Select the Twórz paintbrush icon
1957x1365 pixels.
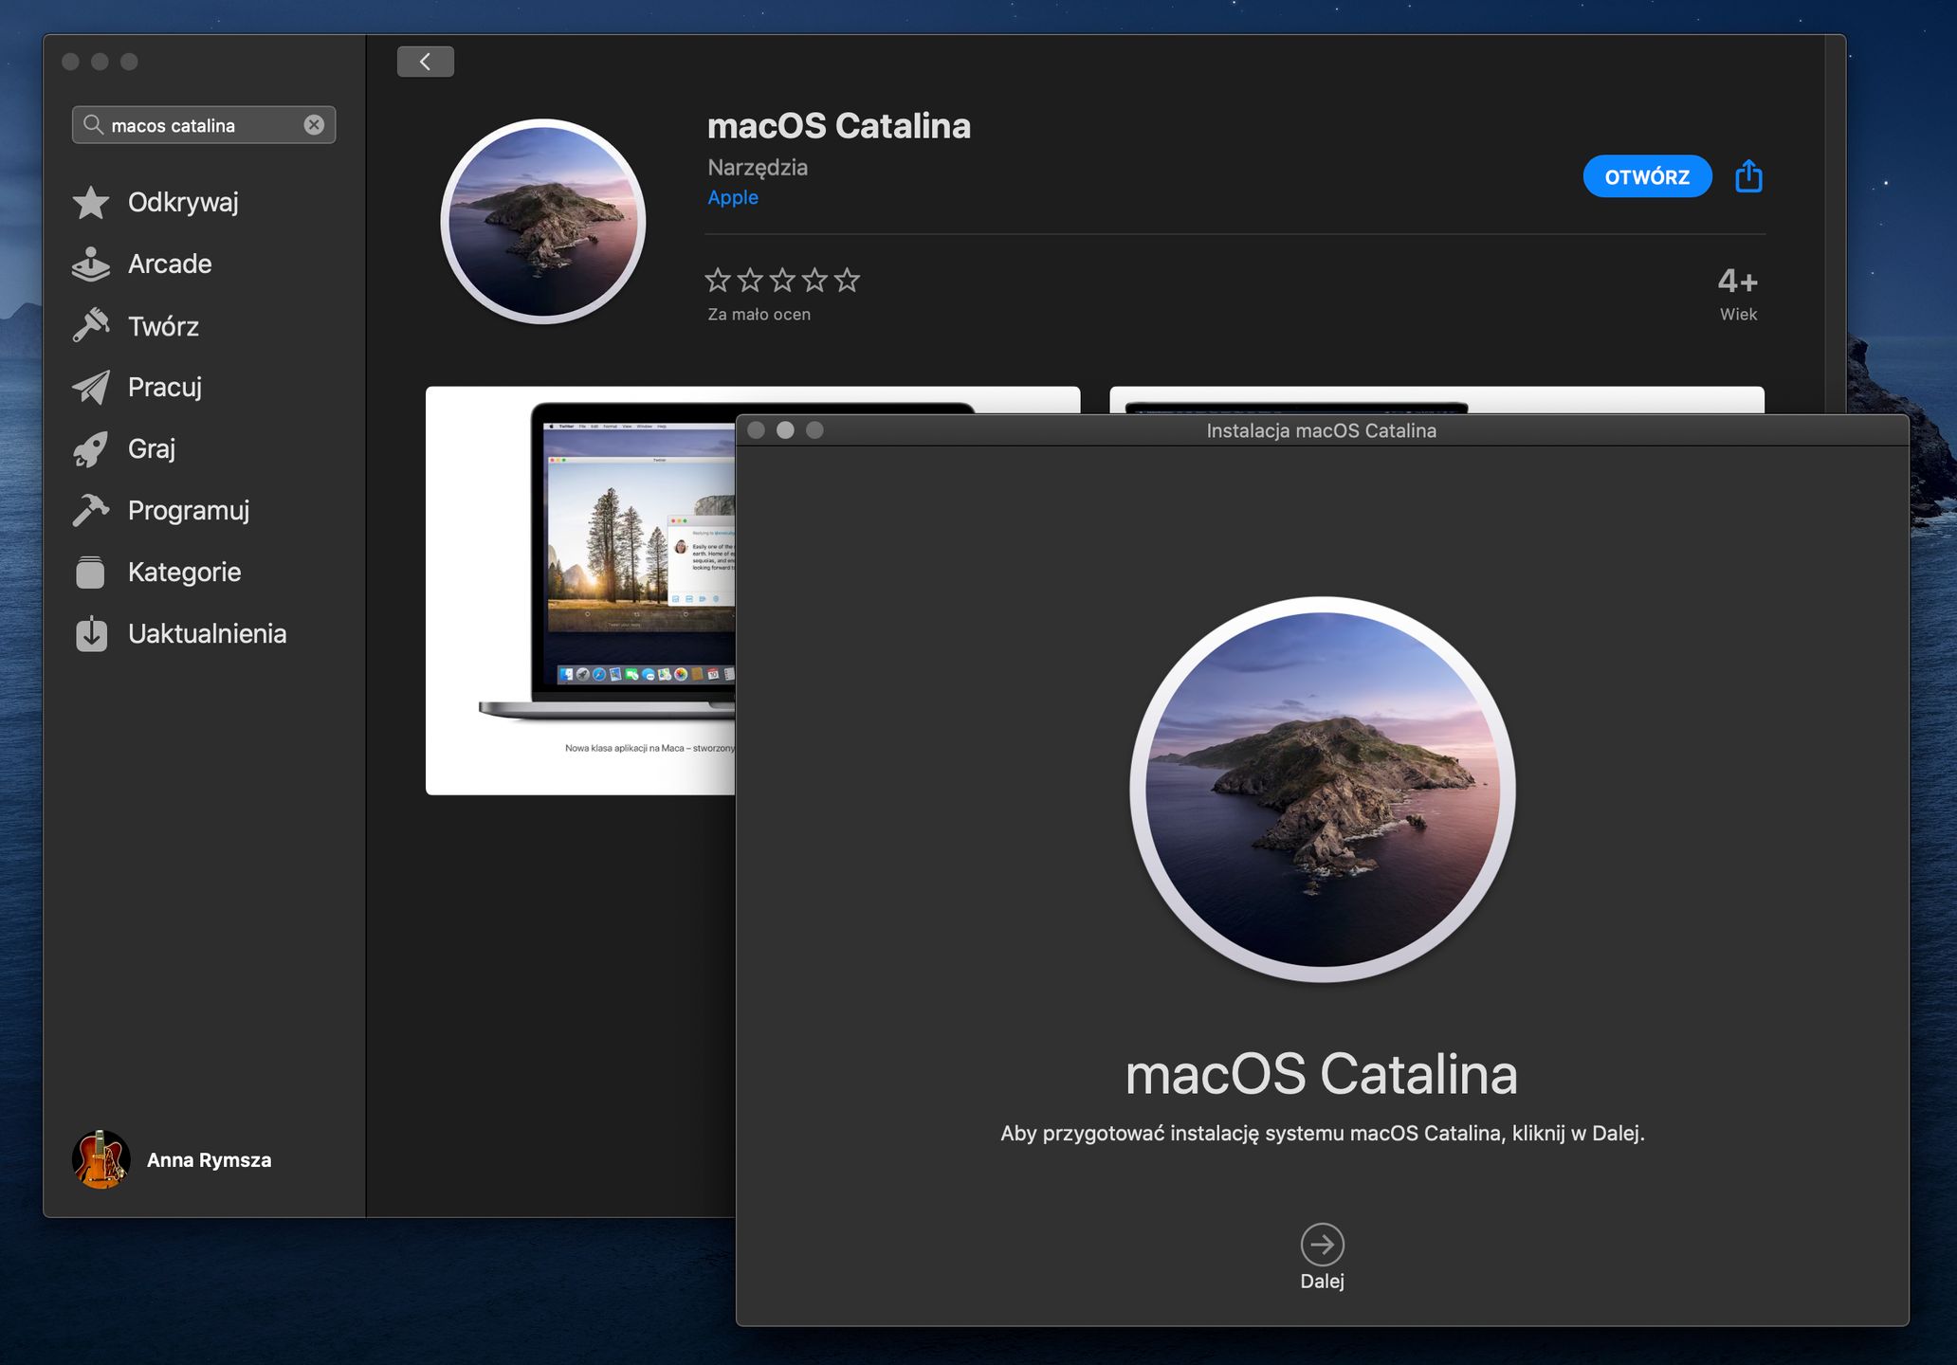click(91, 325)
